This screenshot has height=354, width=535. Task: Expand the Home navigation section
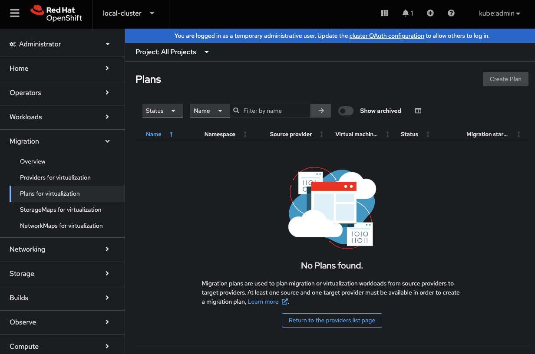62,69
